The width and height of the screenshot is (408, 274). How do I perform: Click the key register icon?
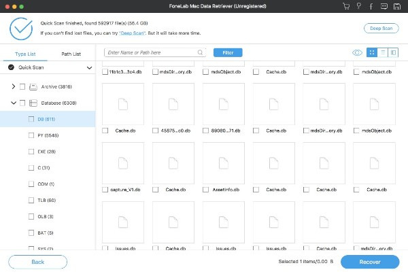(x=360, y=7)
